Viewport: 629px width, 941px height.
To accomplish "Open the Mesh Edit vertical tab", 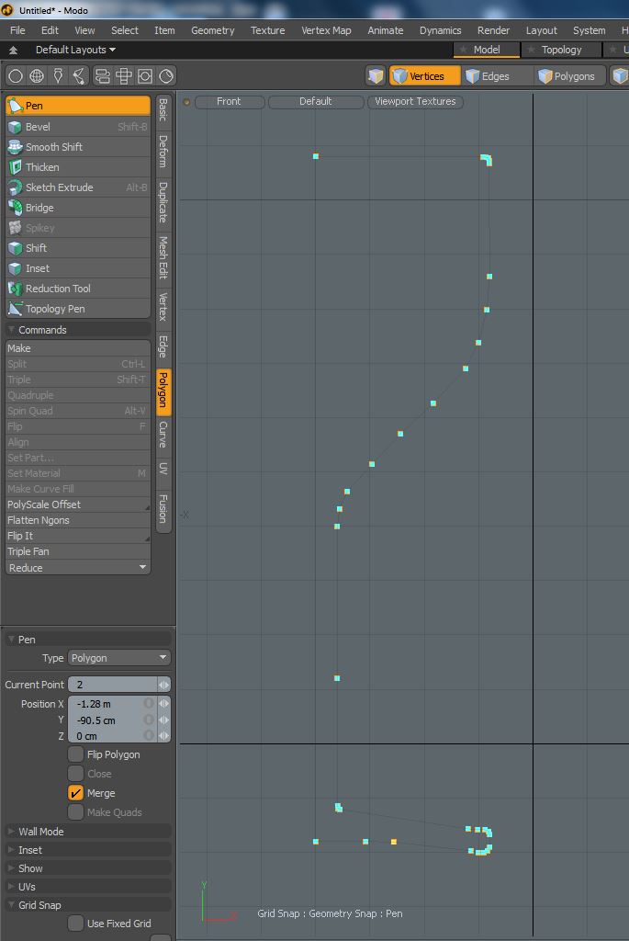I will [x=163, y=257].
